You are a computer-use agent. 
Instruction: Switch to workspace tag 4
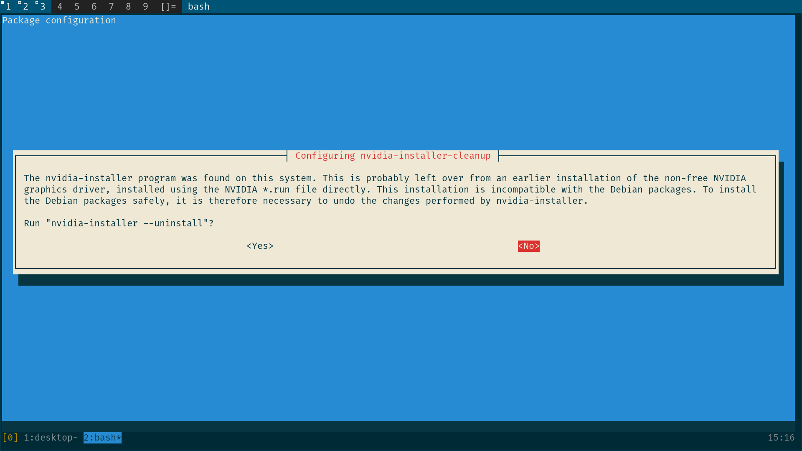[x=60, y=6]
